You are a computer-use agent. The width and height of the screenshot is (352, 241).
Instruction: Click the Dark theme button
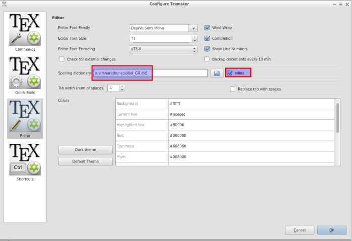pos(86,150)
